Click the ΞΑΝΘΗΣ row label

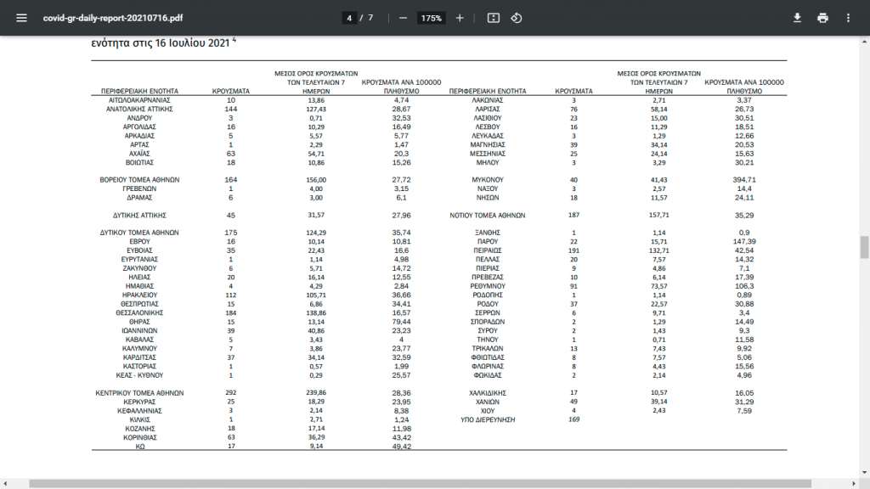click(487, 233)
